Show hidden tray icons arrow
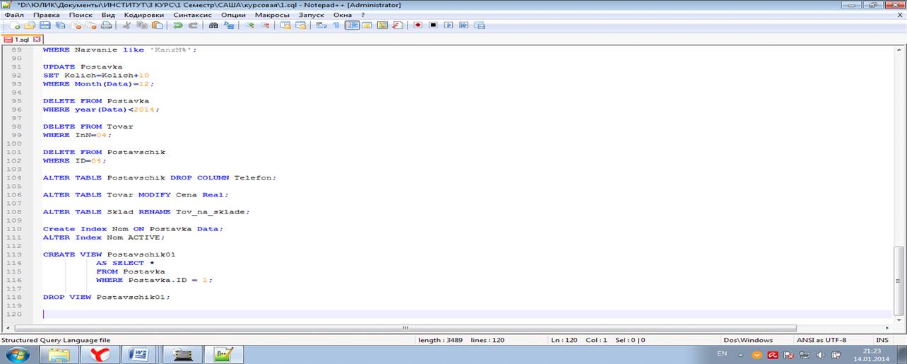Viewport: 907px width, 364px height. [x=741, y=354]
